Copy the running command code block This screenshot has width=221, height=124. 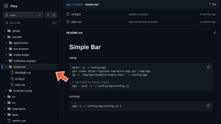208,106
